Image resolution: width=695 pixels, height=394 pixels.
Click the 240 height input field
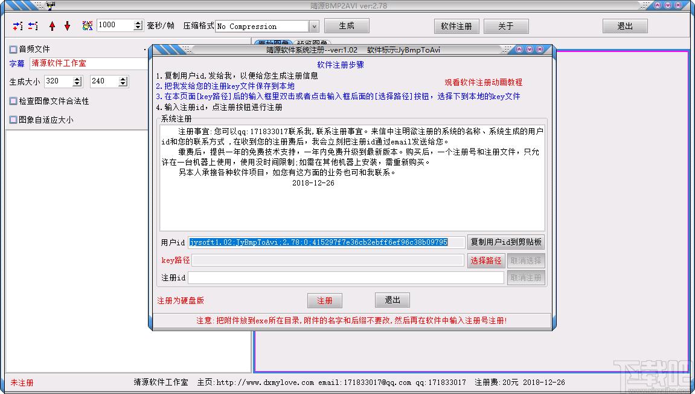click(104, 81)
